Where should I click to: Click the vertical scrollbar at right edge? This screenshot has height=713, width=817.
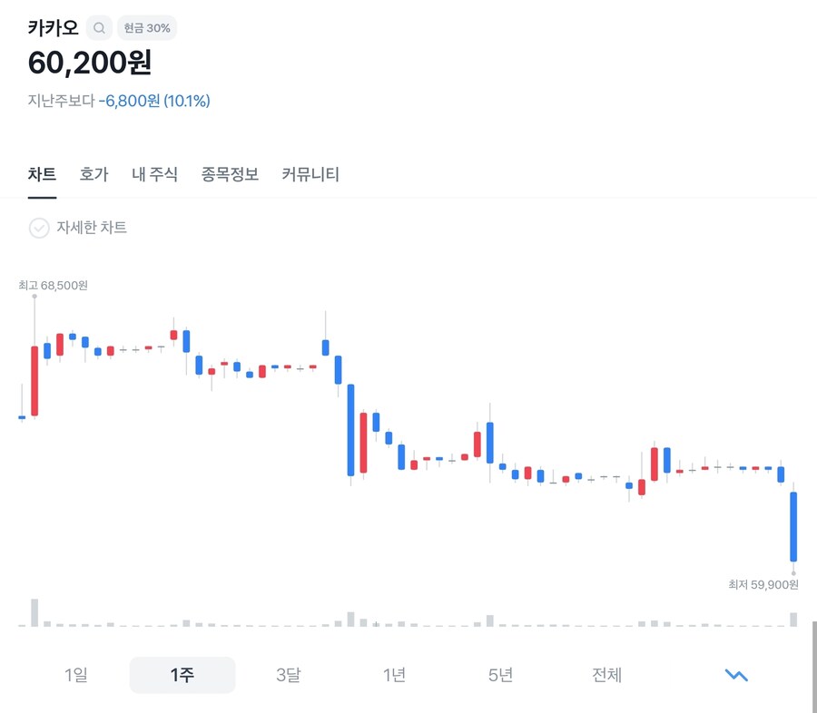(x=813, y=666)
